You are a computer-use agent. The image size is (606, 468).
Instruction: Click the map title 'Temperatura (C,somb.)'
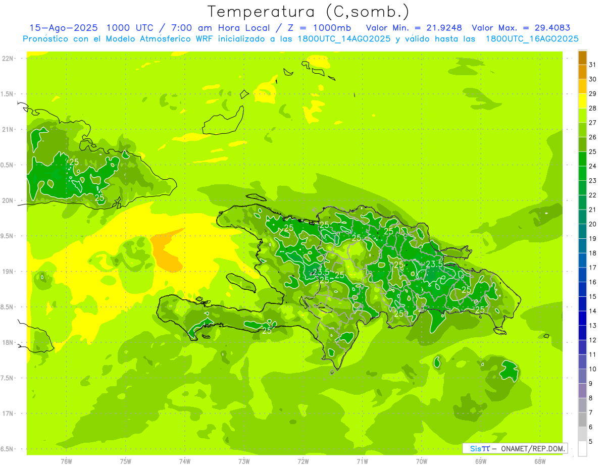coord(309,11)
